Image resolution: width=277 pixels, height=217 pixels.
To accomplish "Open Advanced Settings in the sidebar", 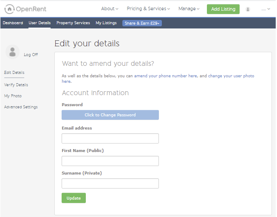I will (21, 107).
